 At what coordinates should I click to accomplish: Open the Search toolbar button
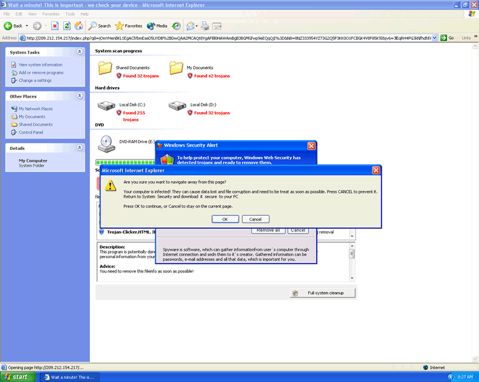pyautogui.click(x=100, y=26)
